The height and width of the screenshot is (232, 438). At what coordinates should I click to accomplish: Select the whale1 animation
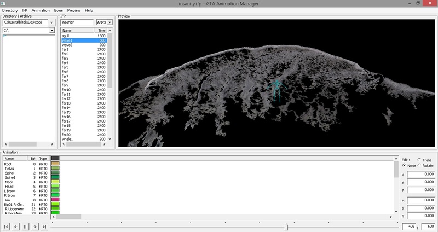(84, 139)
